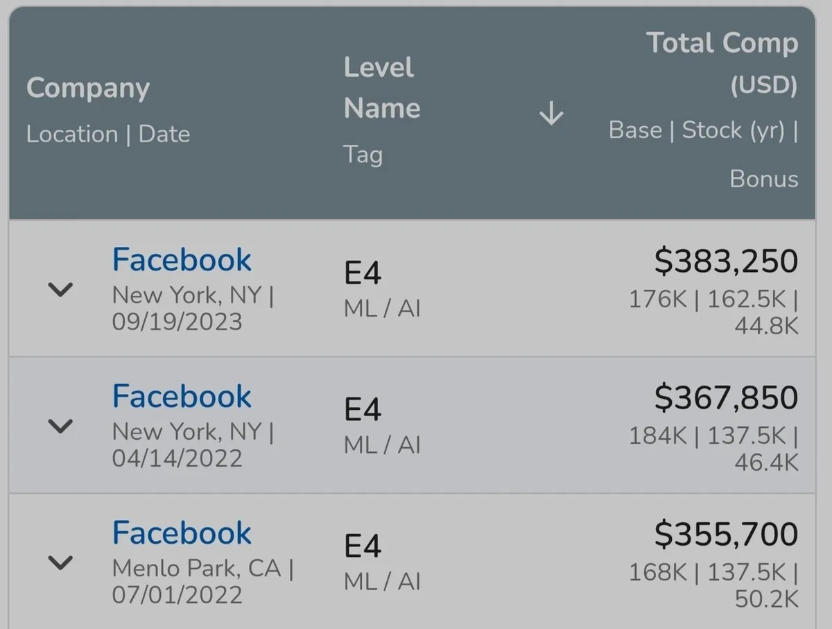
Task: Click the 184K | 137.5K | 46.4K breakdown
Action: (714, 448)
